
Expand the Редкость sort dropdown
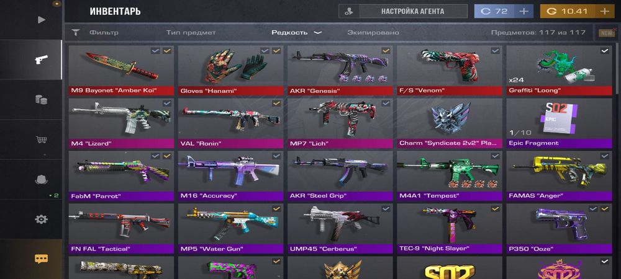[297, 32]
